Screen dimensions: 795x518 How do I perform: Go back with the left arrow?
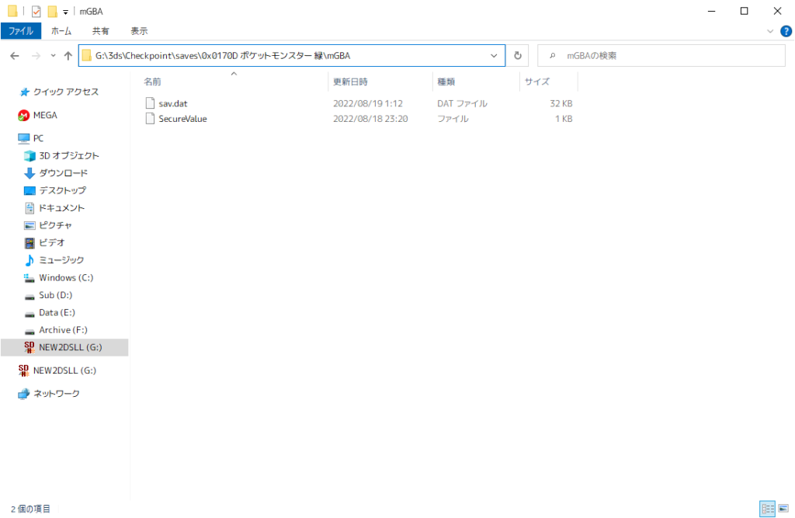[15, 56]
